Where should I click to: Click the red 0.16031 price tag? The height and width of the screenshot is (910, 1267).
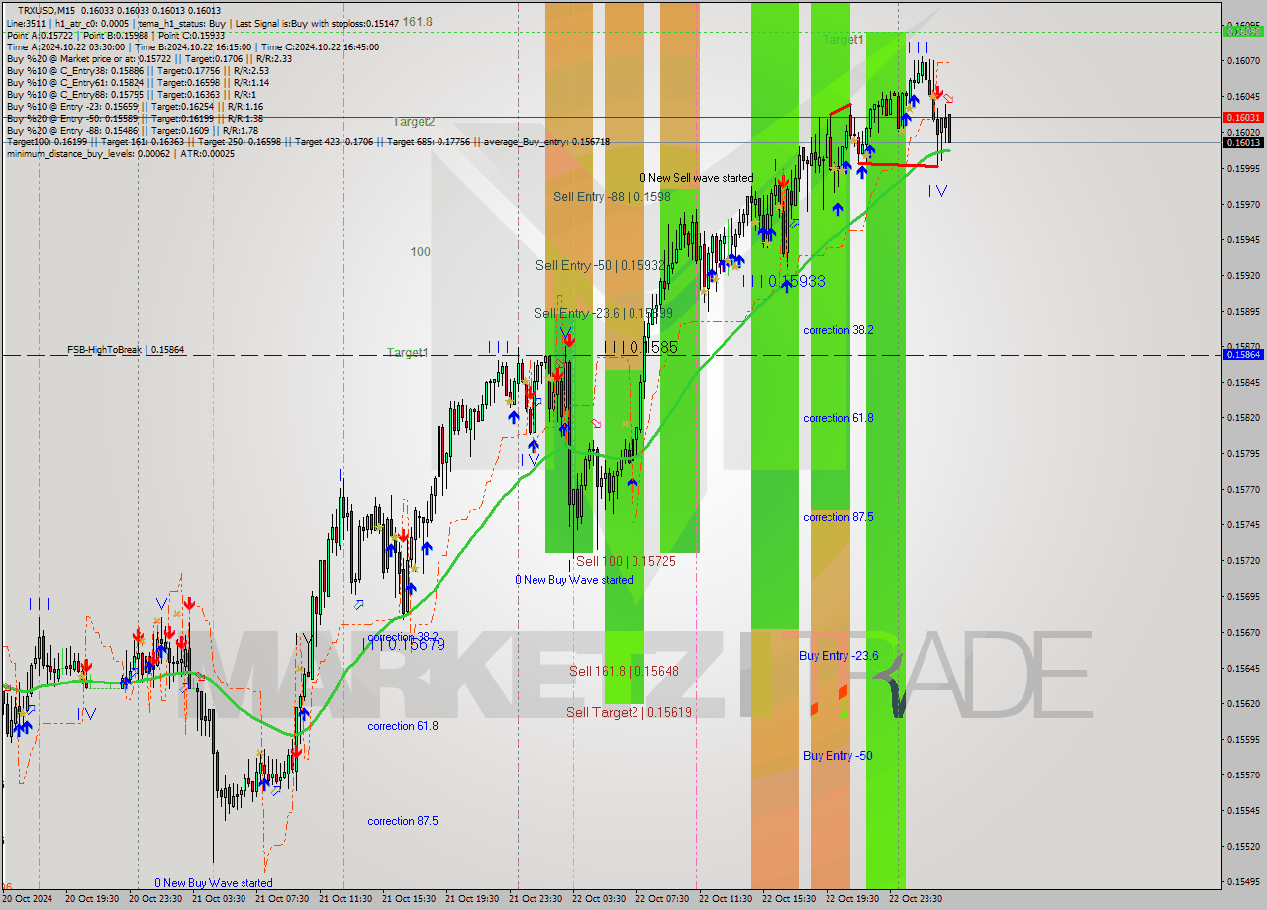click(x=1244, y=117)
